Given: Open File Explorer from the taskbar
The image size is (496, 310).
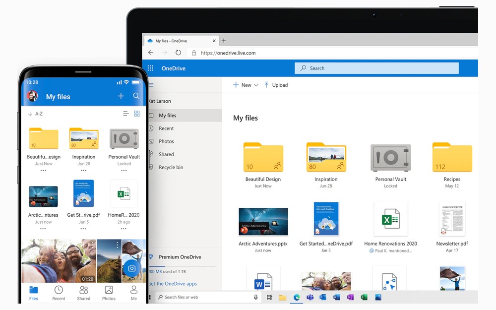Looking at the screenshot, I should [x=283, y=297].
